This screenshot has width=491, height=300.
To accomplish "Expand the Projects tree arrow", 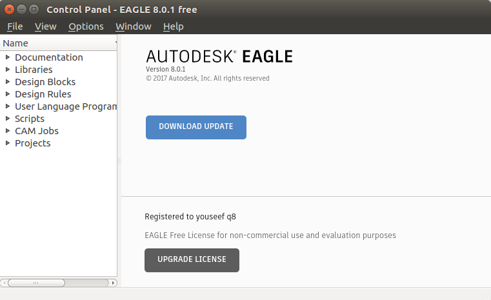I will (x=8, y=143).
